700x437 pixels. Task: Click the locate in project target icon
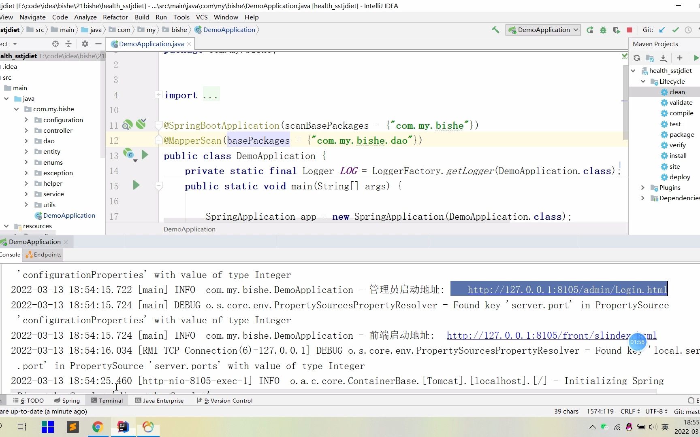[55, 44]
